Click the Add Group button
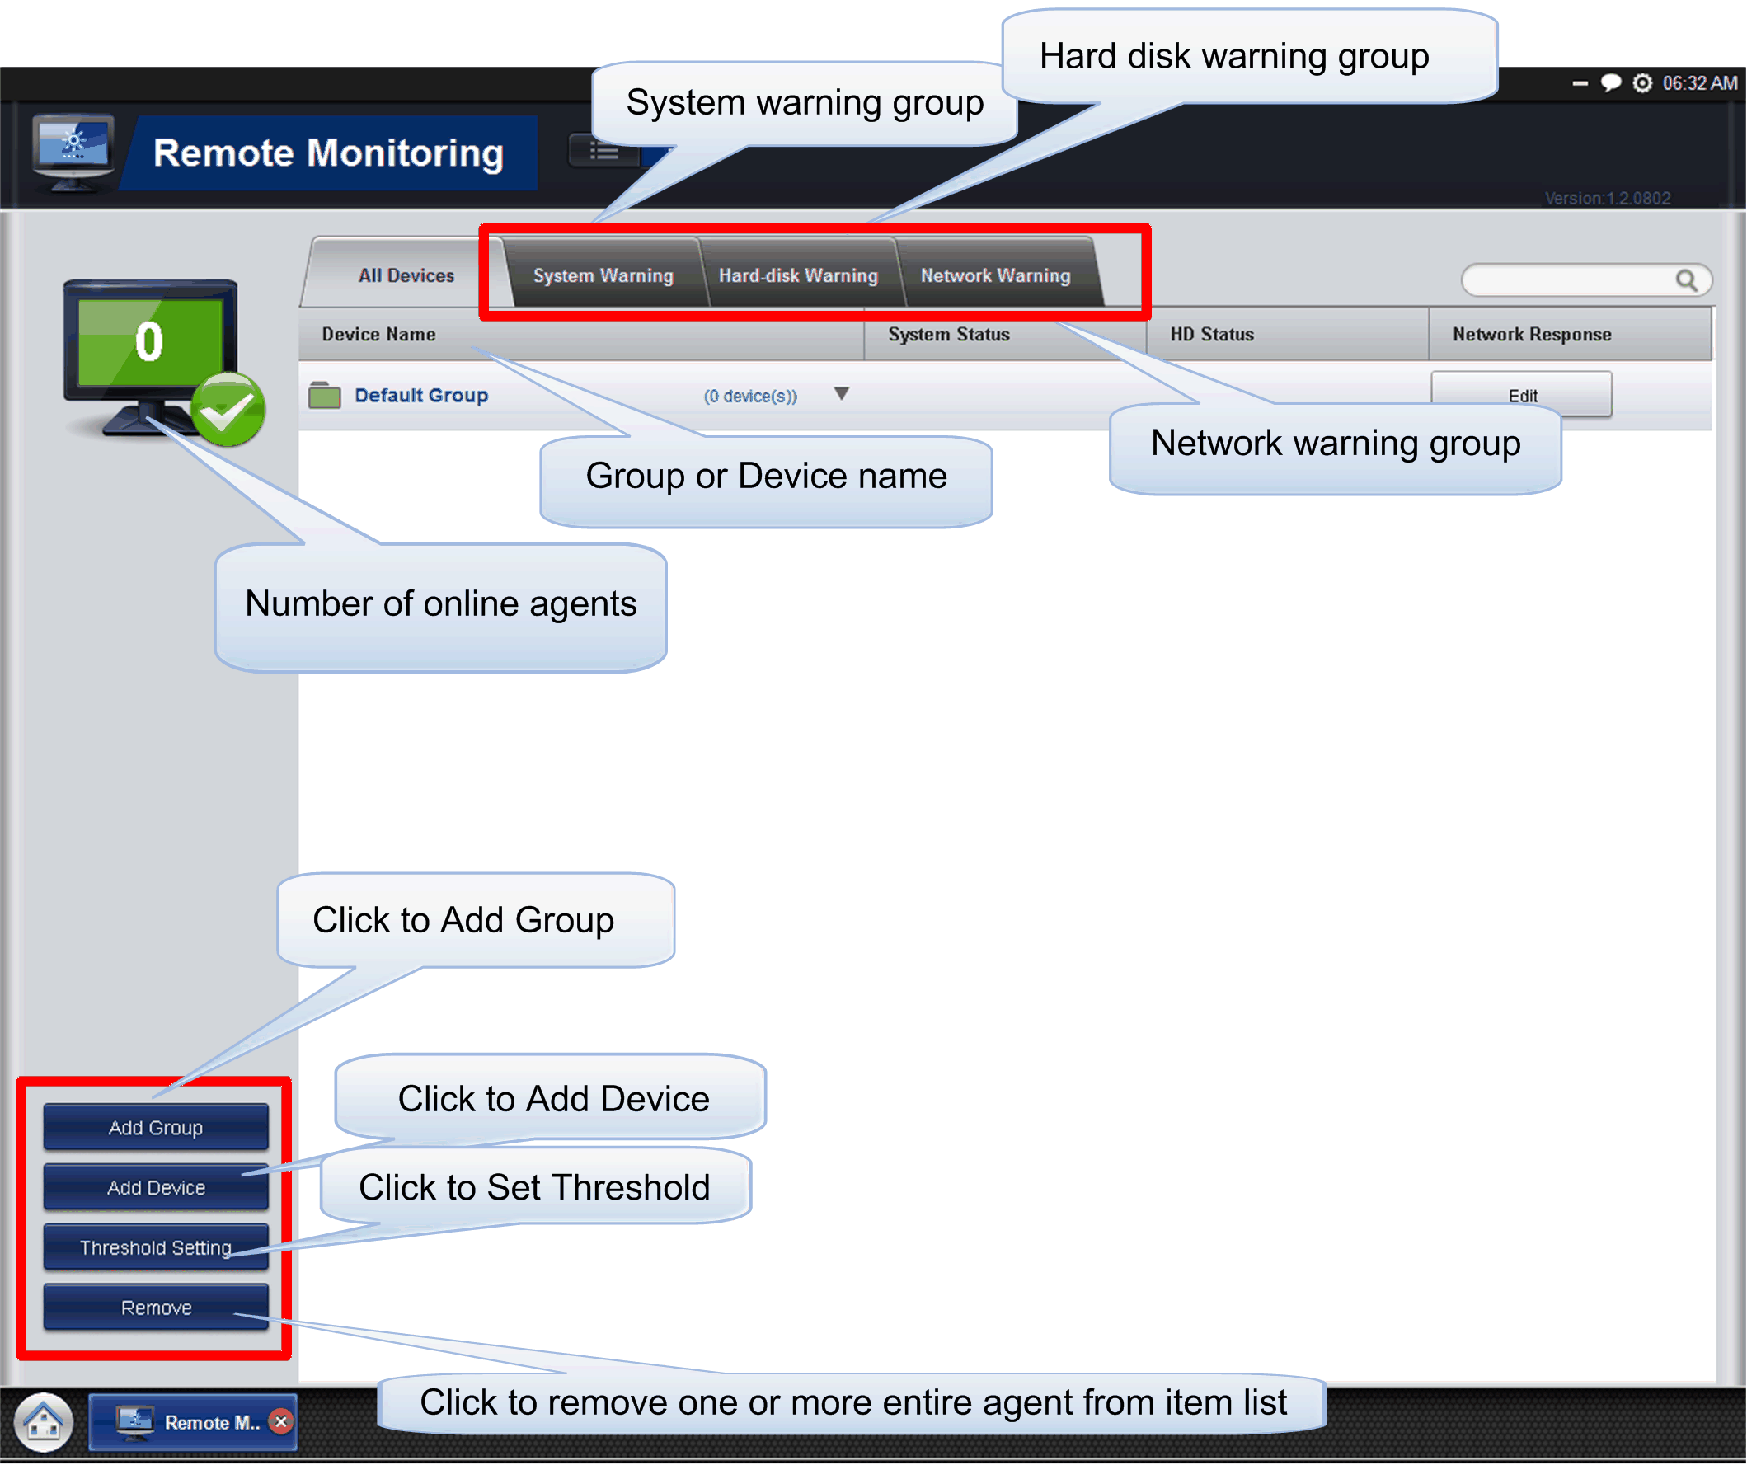The height and width of the screenshot is (1465, 1747). [156, 1127]
